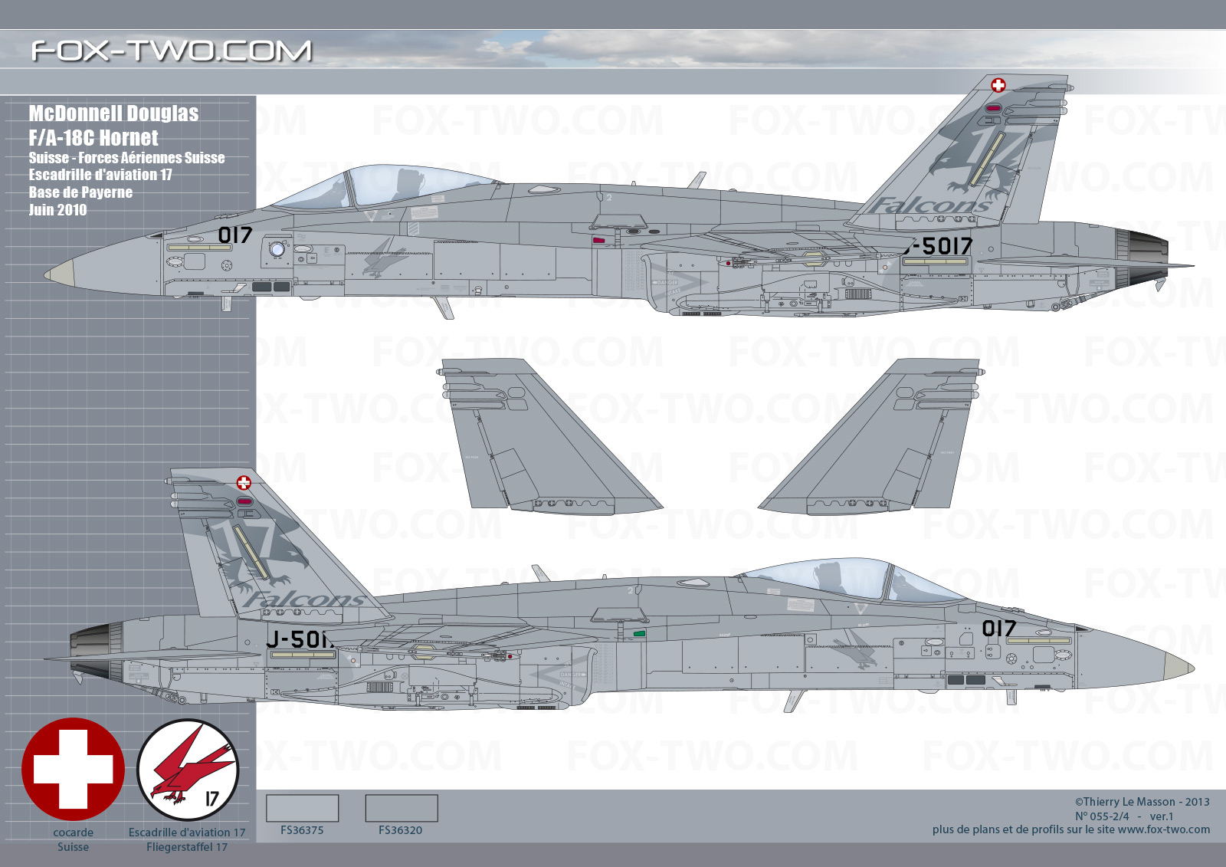
Task: Click the FS36320 label text
Action: 400,830
